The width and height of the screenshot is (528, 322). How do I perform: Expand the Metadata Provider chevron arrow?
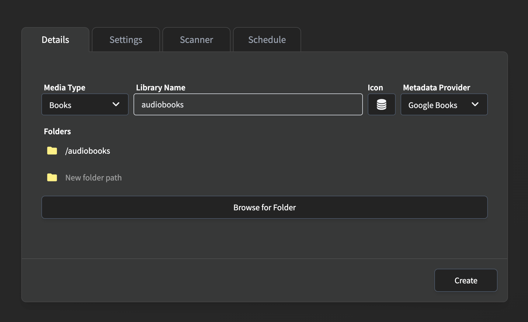(475, 104)
